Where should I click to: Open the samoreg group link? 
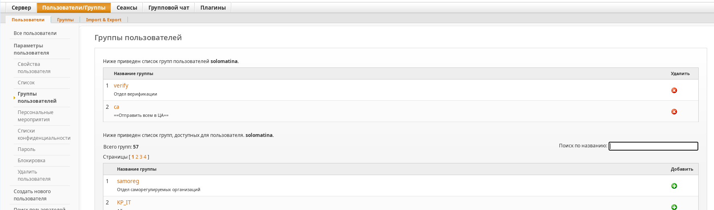click(x=128, y=181)
